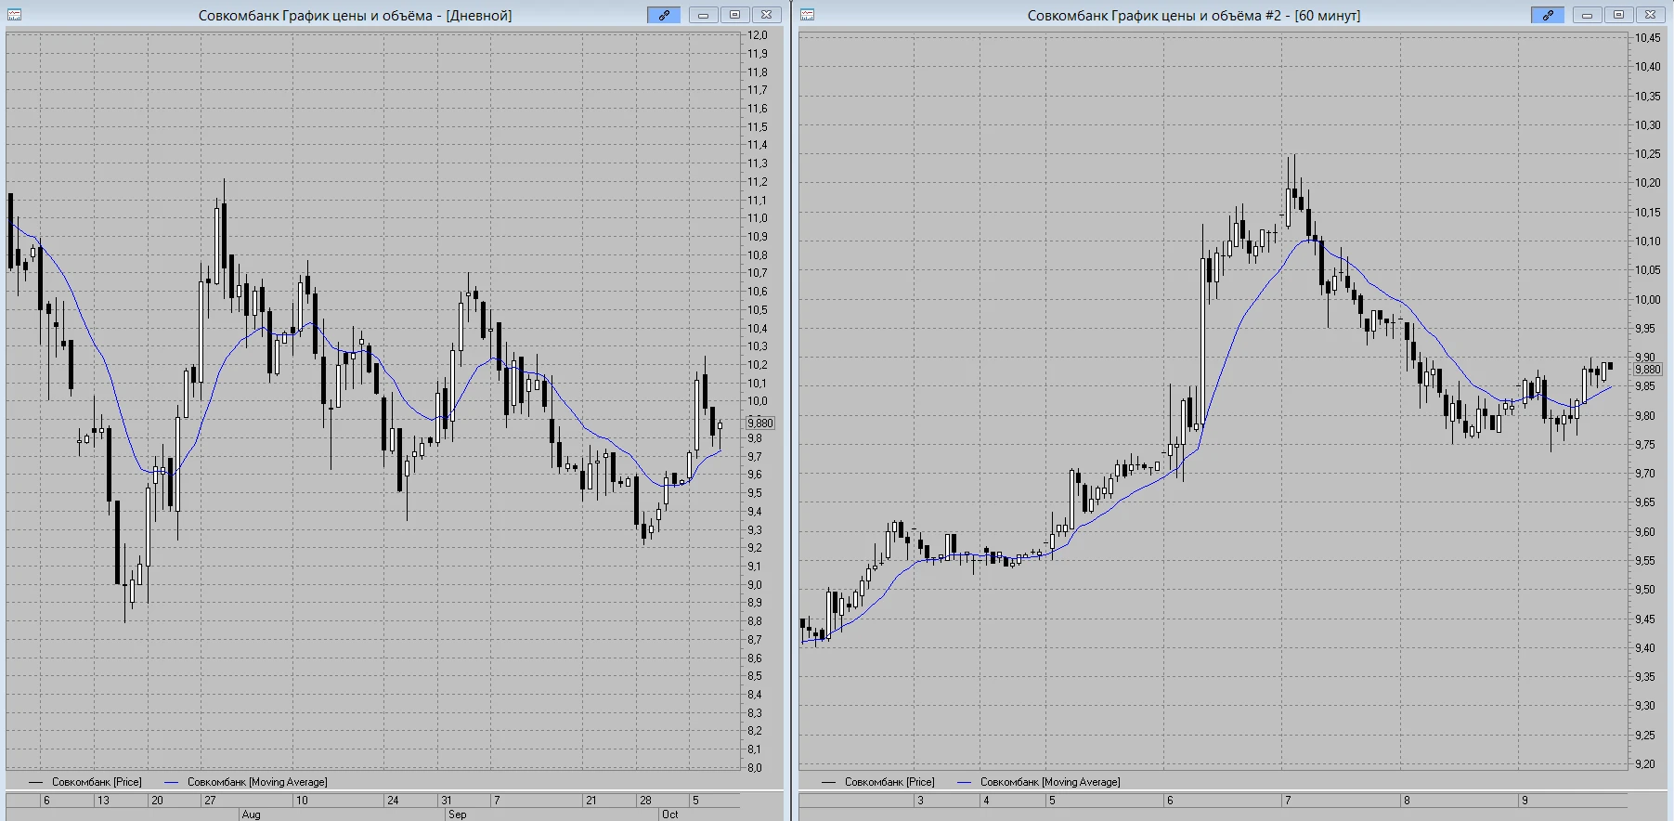Click the Oct month label on the daily time axis
The height and width of the screenshot is (821, 1674).
pos(669,814)
